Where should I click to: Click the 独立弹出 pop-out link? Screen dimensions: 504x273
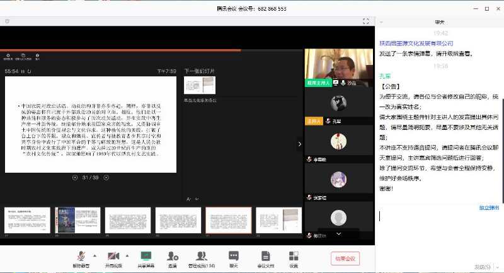(x=489, y=207)
